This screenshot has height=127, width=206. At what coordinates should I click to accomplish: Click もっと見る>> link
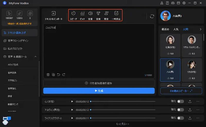pyautogui.click(x=123, y=124)
